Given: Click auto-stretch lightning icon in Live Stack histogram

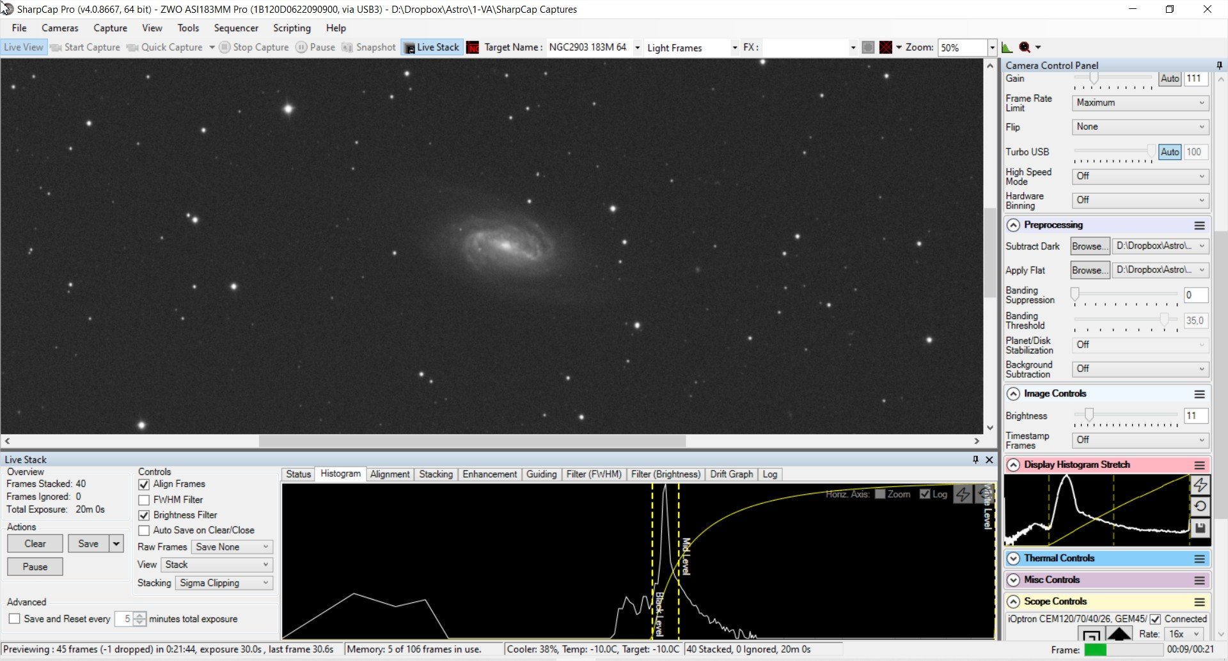Looking at the screenshot, I should [x=963, y=494].
